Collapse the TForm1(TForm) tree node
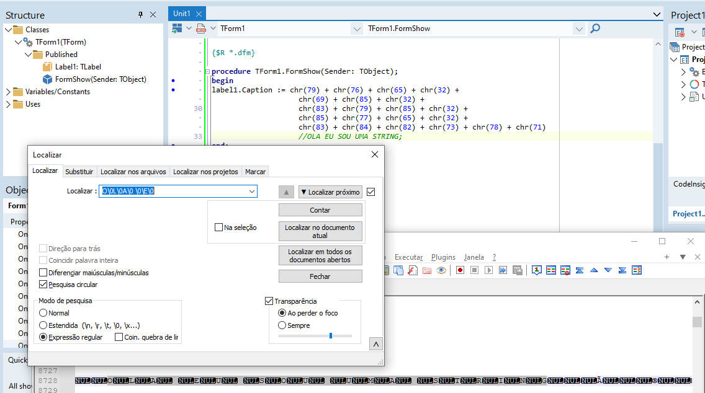The width and height of the screenshot is (705, 393). [x=18, y=42]
